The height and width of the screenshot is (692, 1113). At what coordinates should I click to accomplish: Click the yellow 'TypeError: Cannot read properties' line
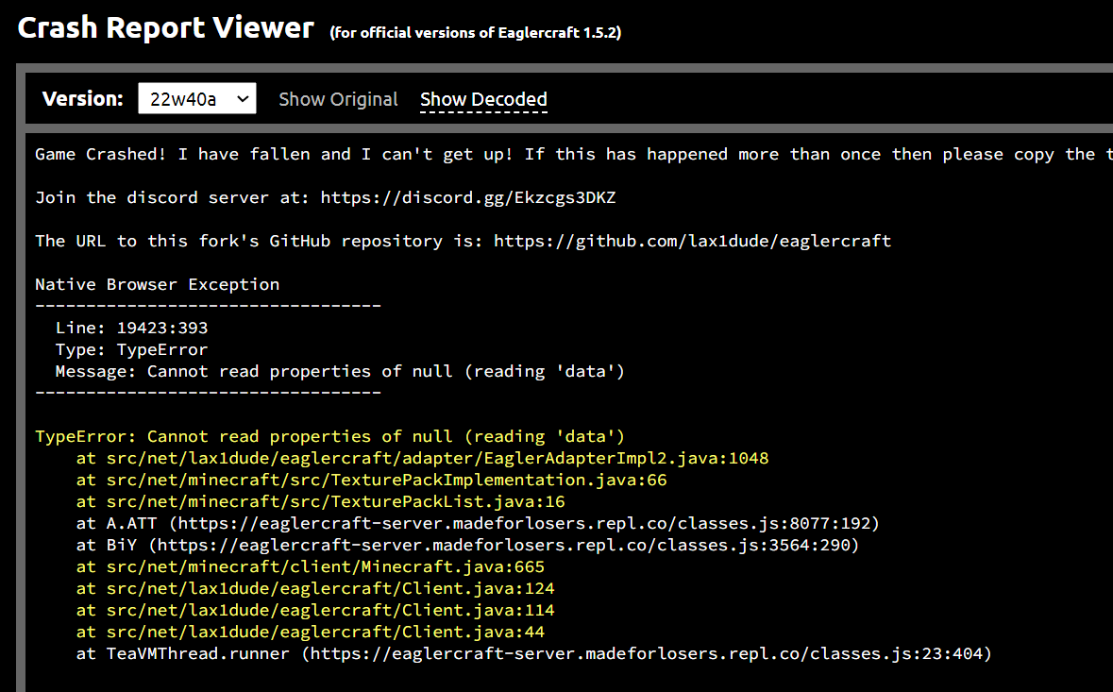pyautogui.click(x=330, y=436)
